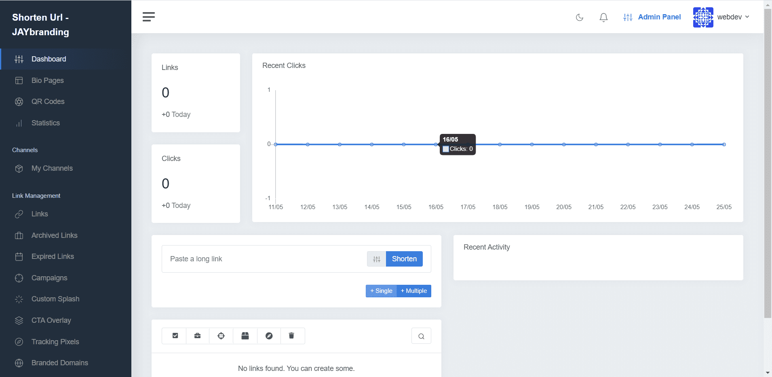This screenshot has width=772, height=377.
Task: Switch to dark mode moon icon
Action: coord(580,17)
